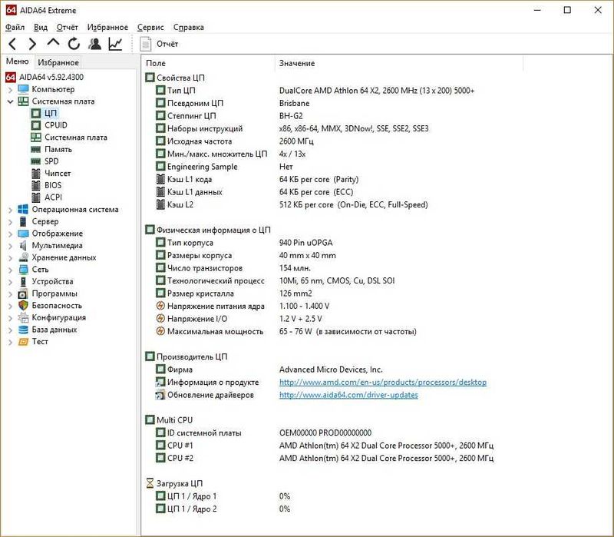The height and width of the screenshot is (537, 614).
Task: Open the Избранное menu in menu bar
Action: click(107, 27)
